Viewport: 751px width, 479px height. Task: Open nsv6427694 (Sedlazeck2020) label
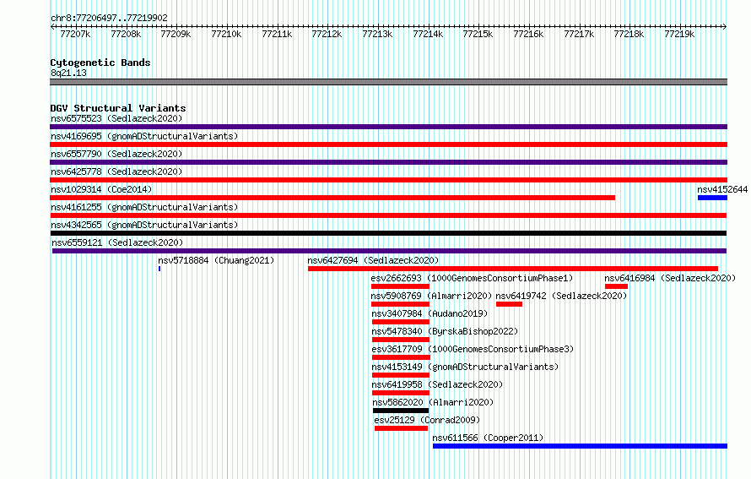coord(373,260)
